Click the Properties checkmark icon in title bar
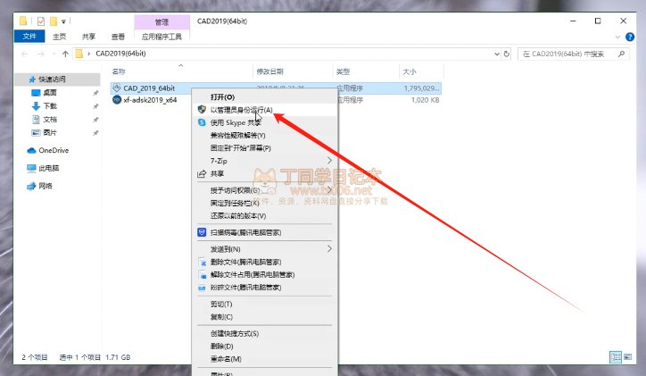This screenshot has height=376, width=646. (x=41, y=21)
